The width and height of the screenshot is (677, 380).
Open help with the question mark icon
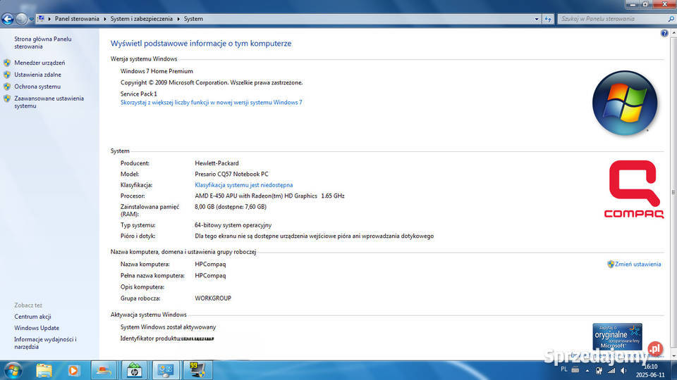(664, 33)
